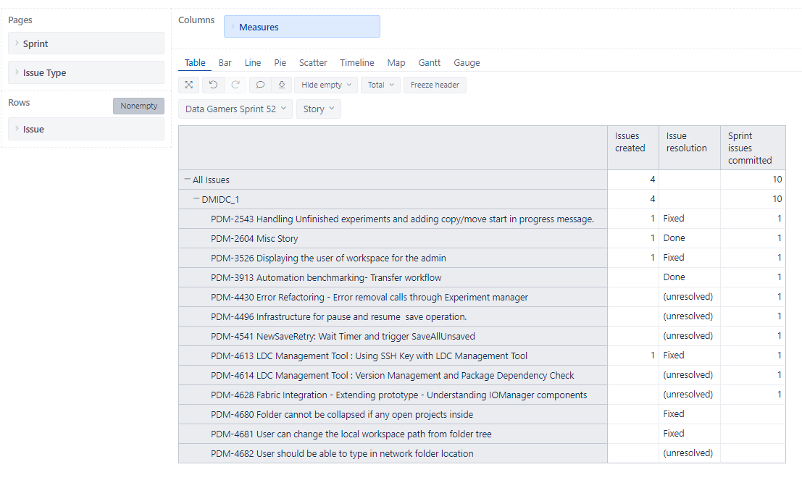Click the Issue resolution column header
The height and width of the screenshot is (488, 802).
[690, 148]
